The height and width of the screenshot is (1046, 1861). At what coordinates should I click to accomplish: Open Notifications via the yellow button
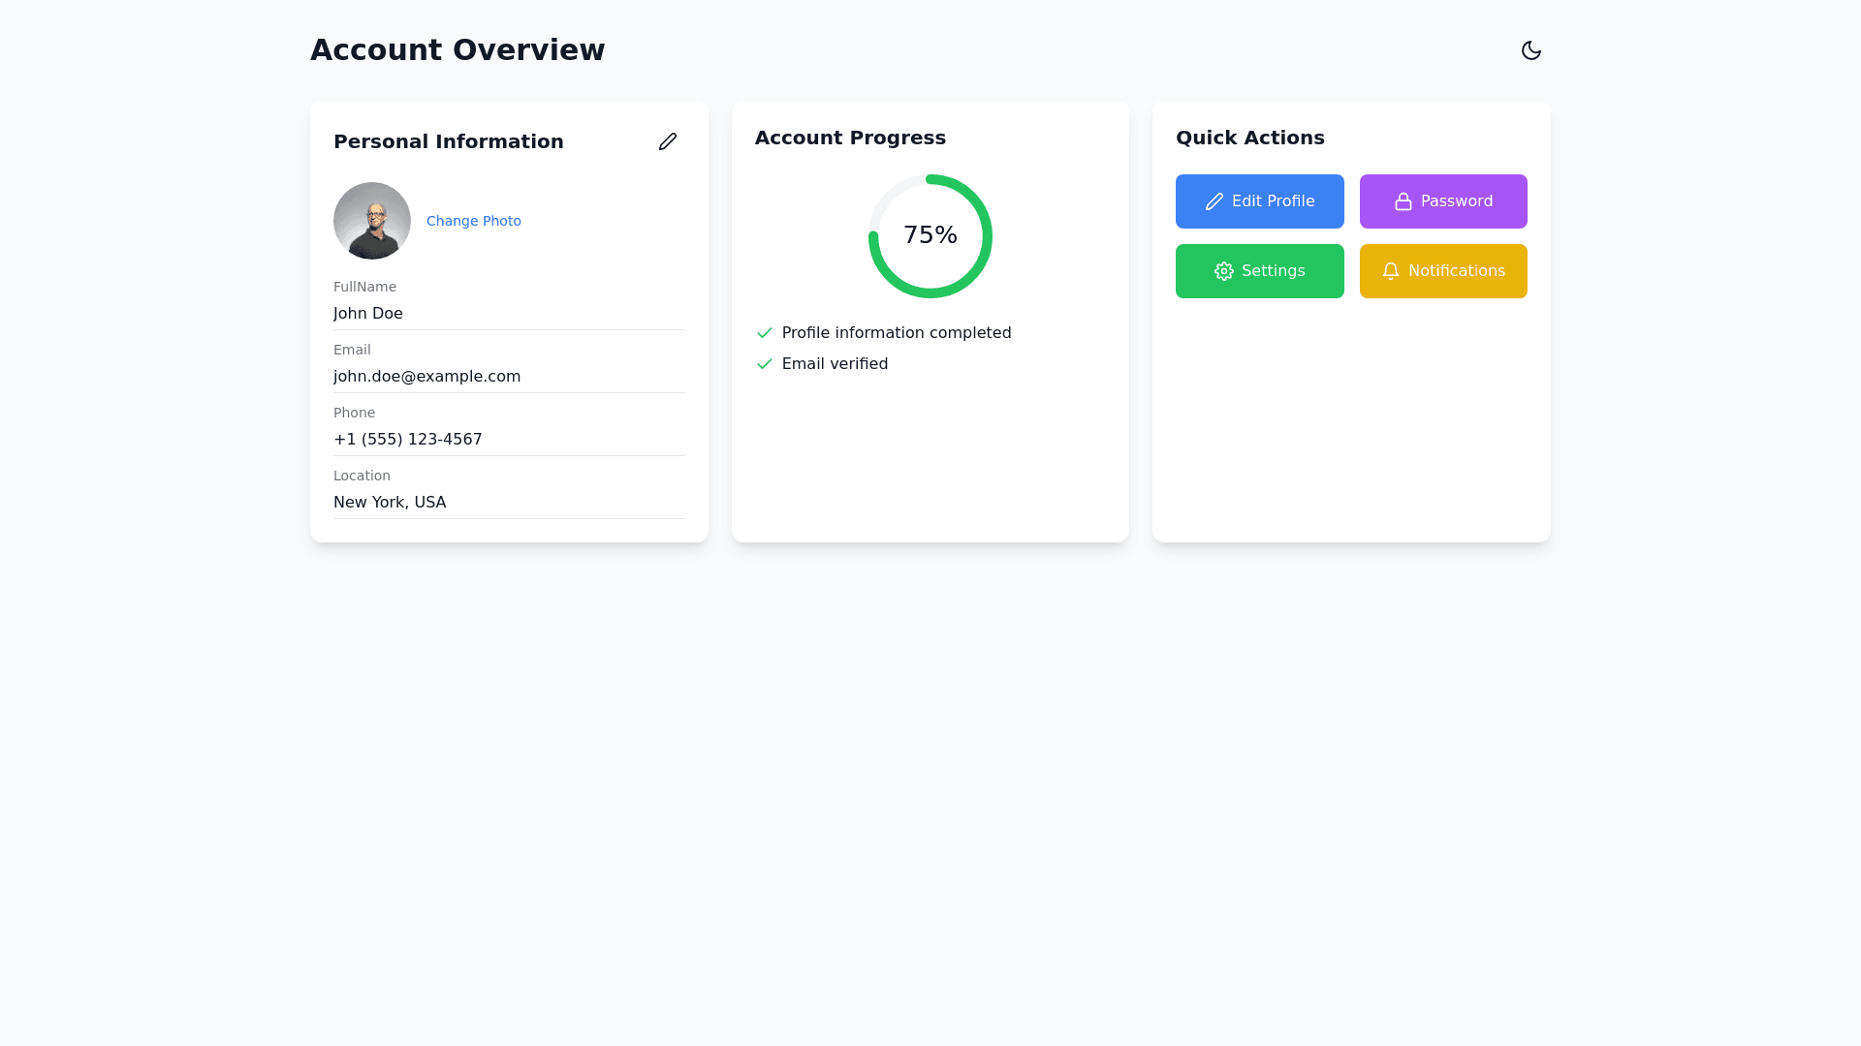[1443, 271]
